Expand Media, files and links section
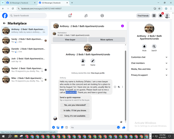The image size is (174, 139). coord(149,69)
